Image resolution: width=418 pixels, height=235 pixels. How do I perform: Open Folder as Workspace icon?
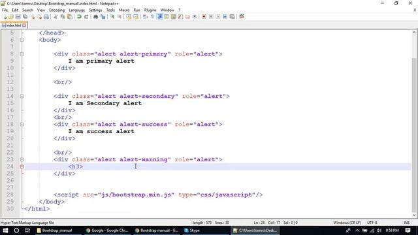point(187,16)
